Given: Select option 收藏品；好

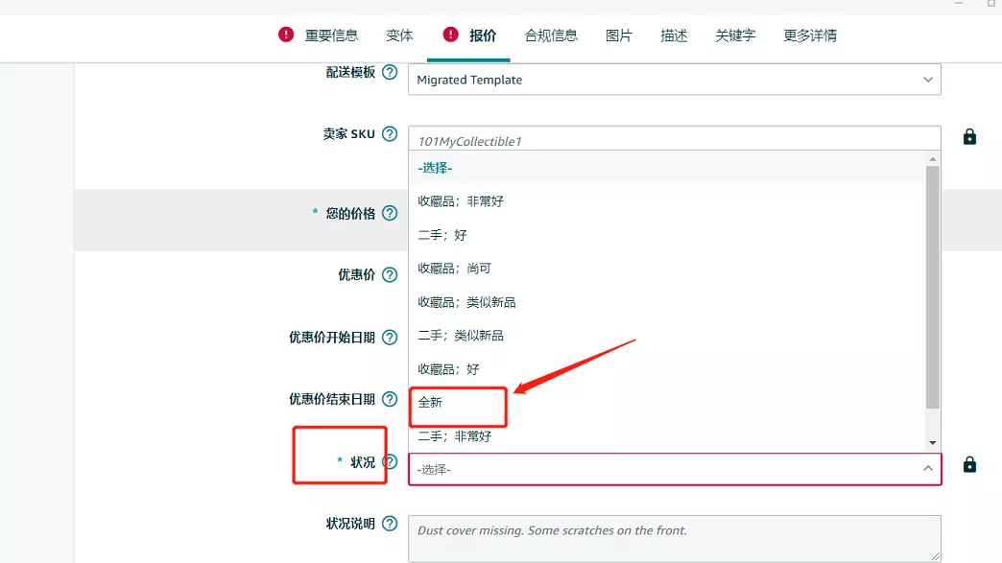Looking at the screenshot, I should point(666,369).
